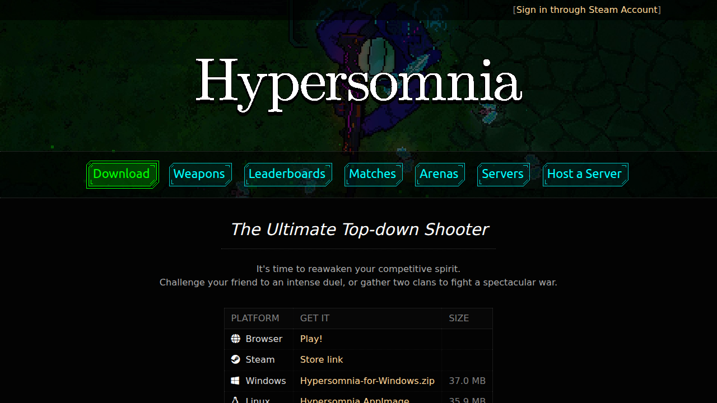Open the Matches navigation tab

point(373,174)
